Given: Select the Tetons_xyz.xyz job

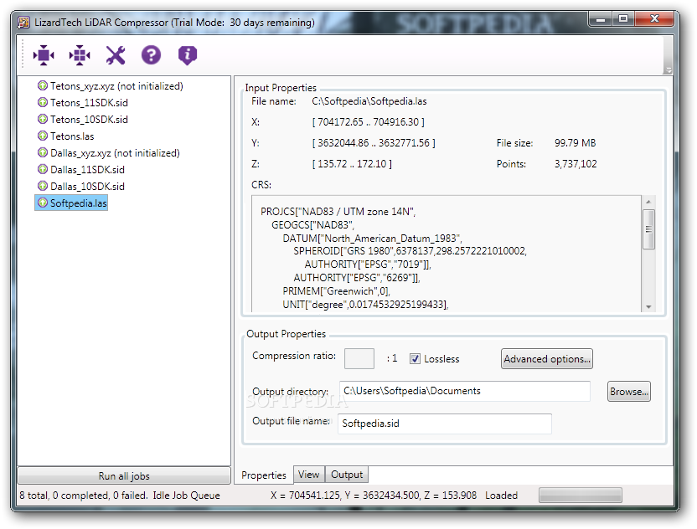Looking at the screenshot, I should (116, 85).
